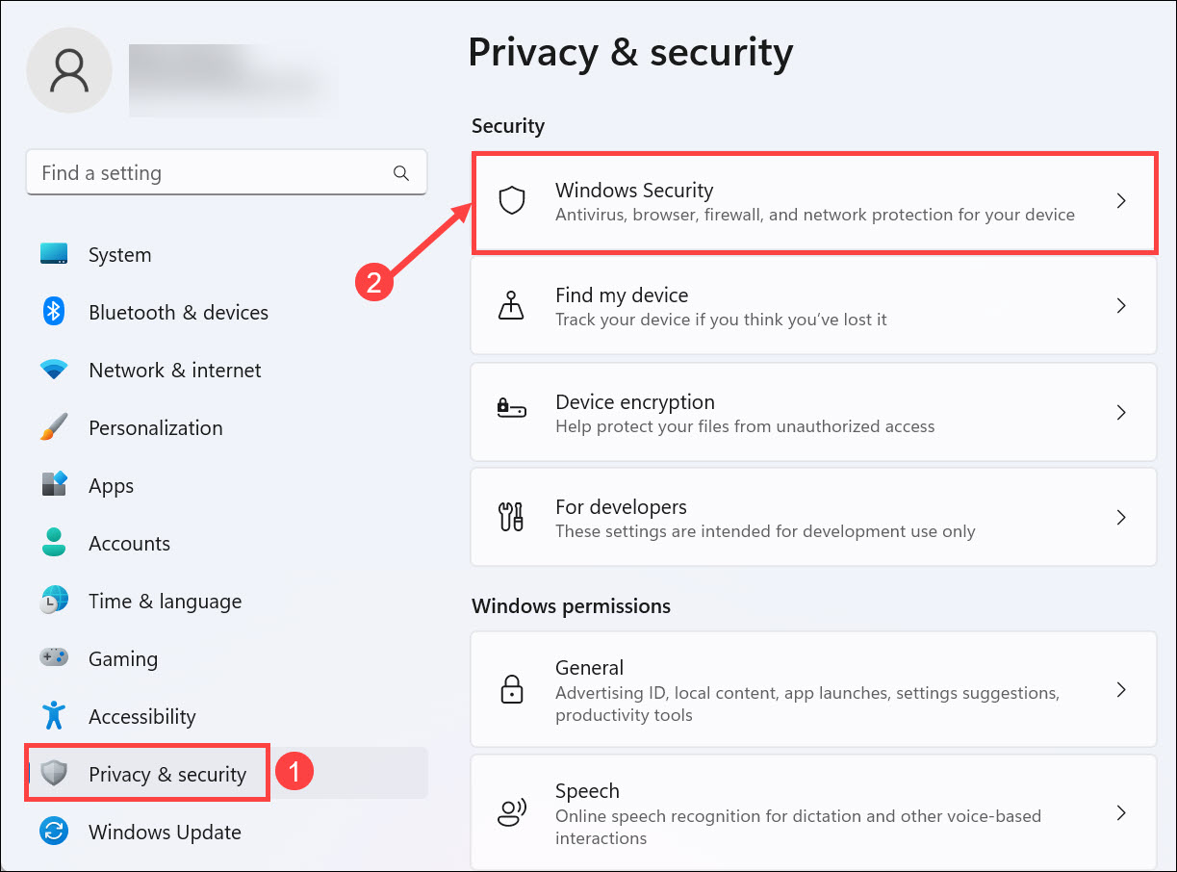Image resolution: width=1177 pixels, height=872 pixels.
Task: Expand Find my device chevron arrow
Action: [x=1120, y=306]
